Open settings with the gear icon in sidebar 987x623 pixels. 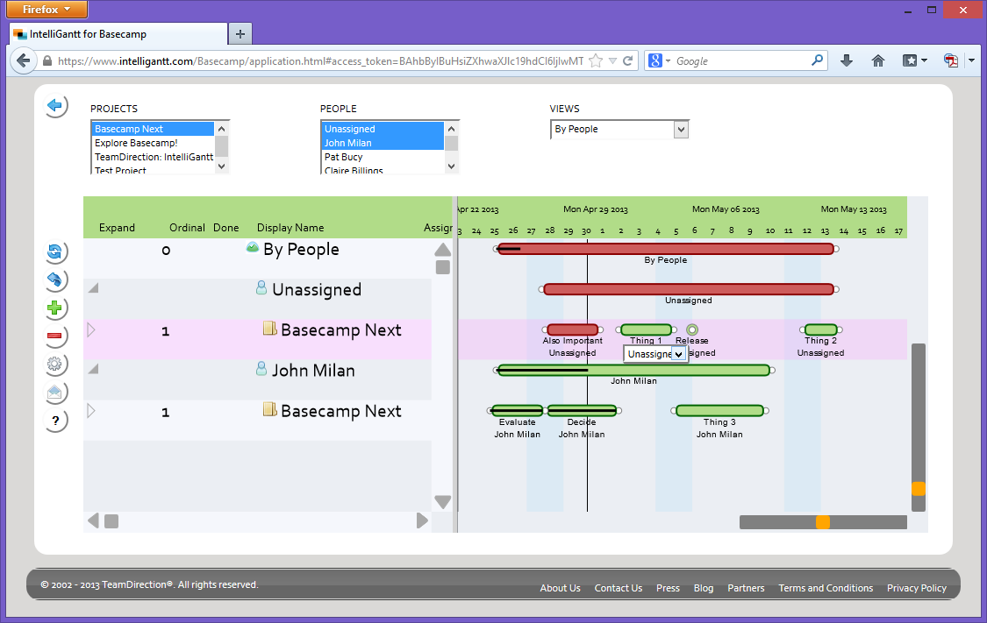[x=54, y=364]
